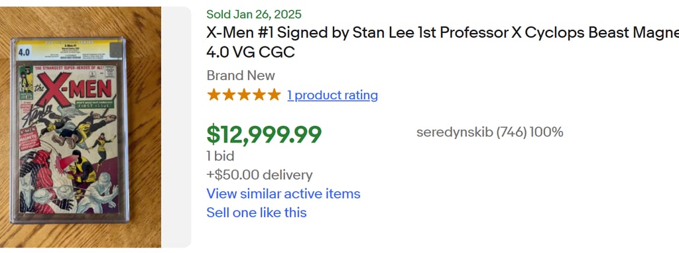Viewport: 679px width, 253px height.
Task: Click the first orange rating star
Action: pos(214,95)
